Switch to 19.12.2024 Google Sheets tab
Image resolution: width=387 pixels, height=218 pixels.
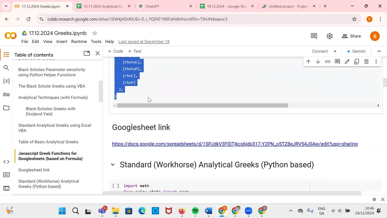click(x=226, y=6)
